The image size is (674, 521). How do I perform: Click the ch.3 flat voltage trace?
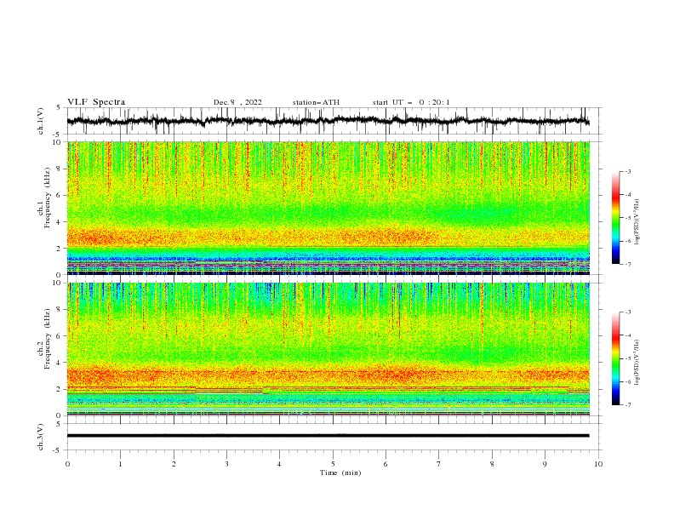pyautogui.click(x=328, y=436)
